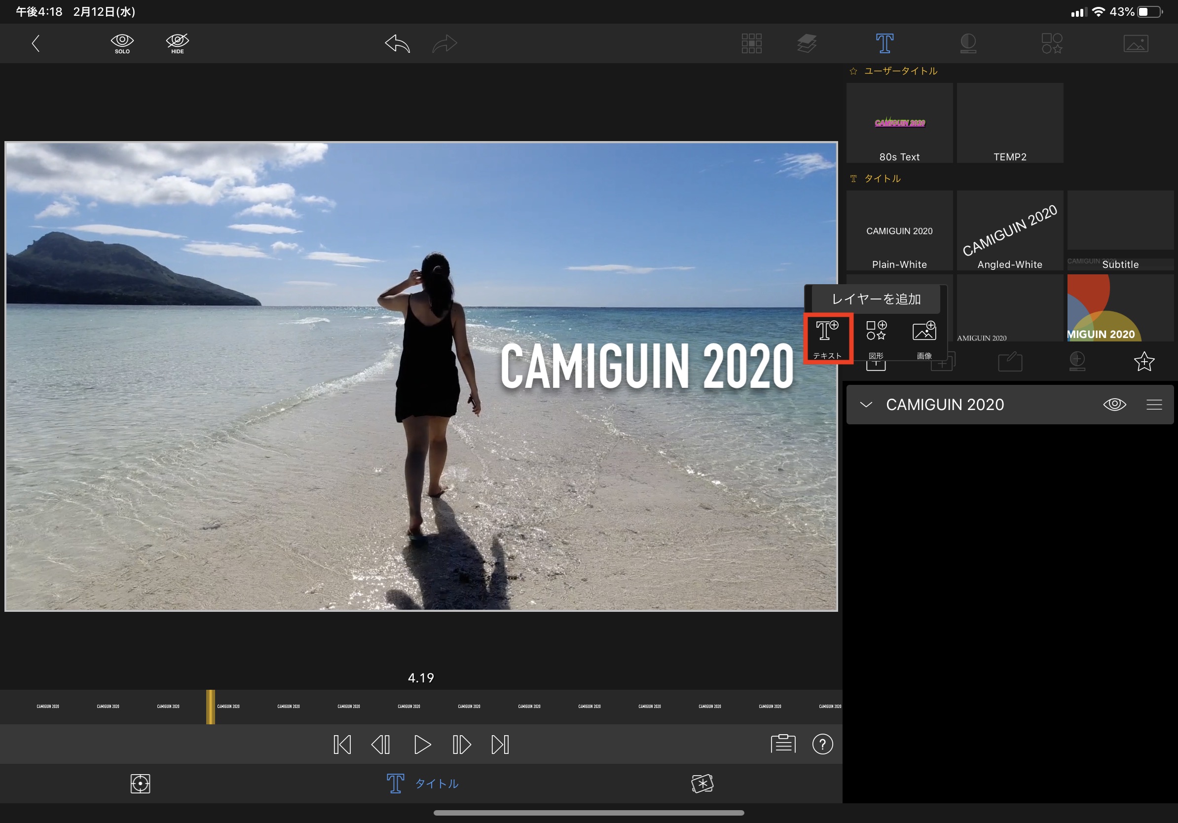Open the shapes library in the top toolbar
This screenshot has width=1178, height=823.
[1051, 43]
